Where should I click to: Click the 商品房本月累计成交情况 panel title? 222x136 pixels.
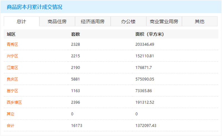tap(34, 7)
